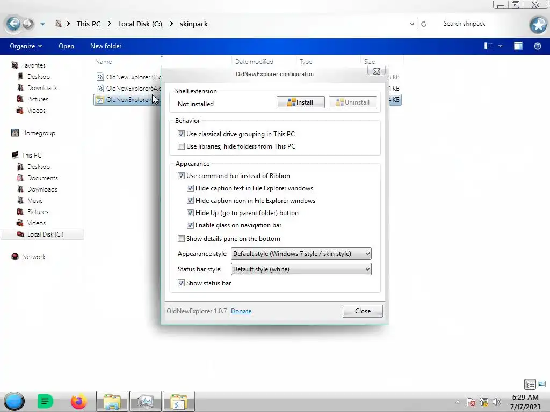The height and width of the screenshot is (412, 550).
Task: Select Network in the navigation pane
Action: click(33, 256)
